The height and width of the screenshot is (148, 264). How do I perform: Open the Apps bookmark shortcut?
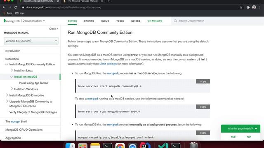[7, 13]
